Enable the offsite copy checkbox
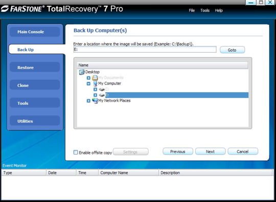The width and height of the screenshot is (276, 202). pyautogui.click(x=76, y=152)
